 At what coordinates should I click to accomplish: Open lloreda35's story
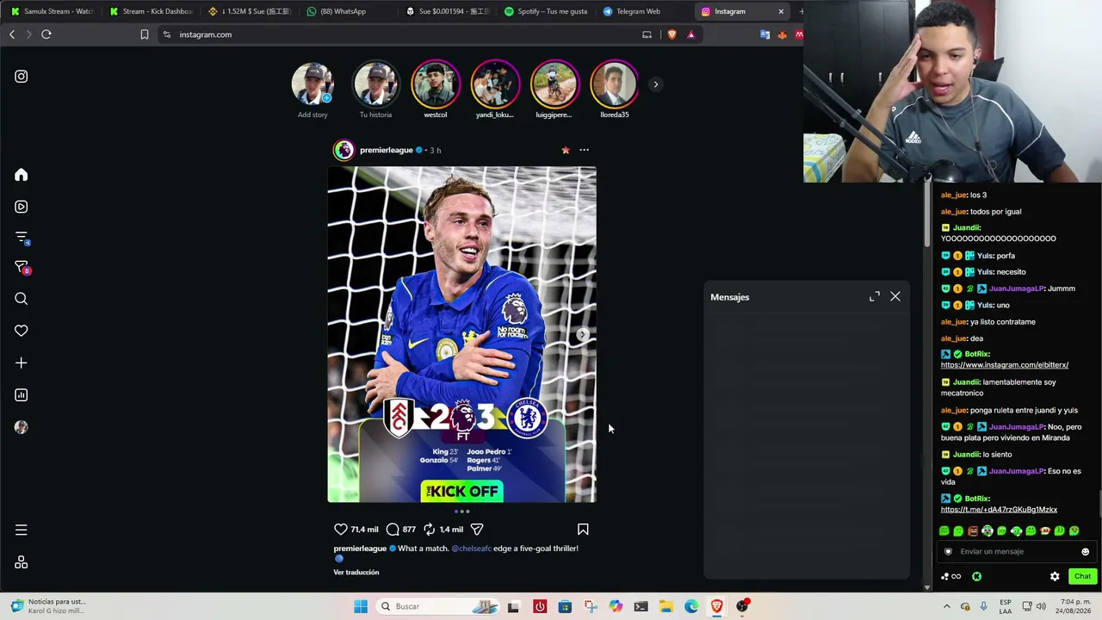tap(614, 84)
